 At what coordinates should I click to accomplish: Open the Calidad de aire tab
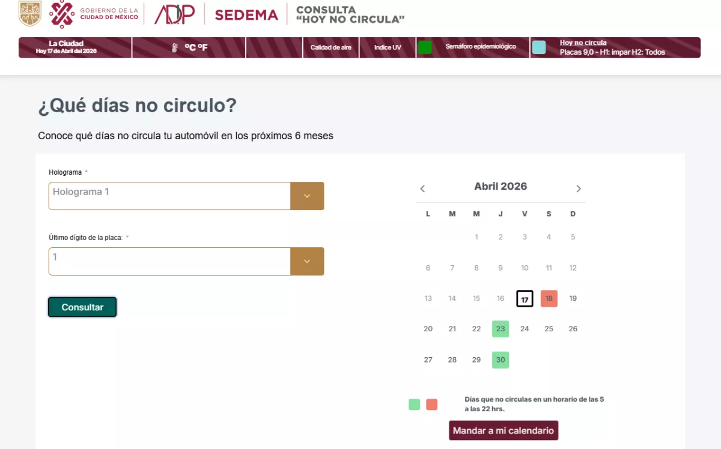[331, 47]
